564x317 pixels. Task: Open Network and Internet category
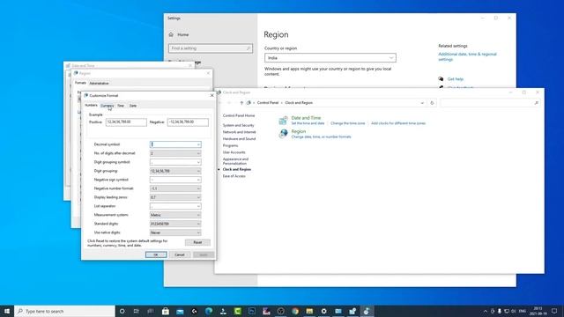239,132
